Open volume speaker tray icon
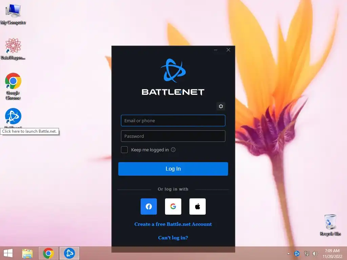The image size is (347, 260). point(315,253)
